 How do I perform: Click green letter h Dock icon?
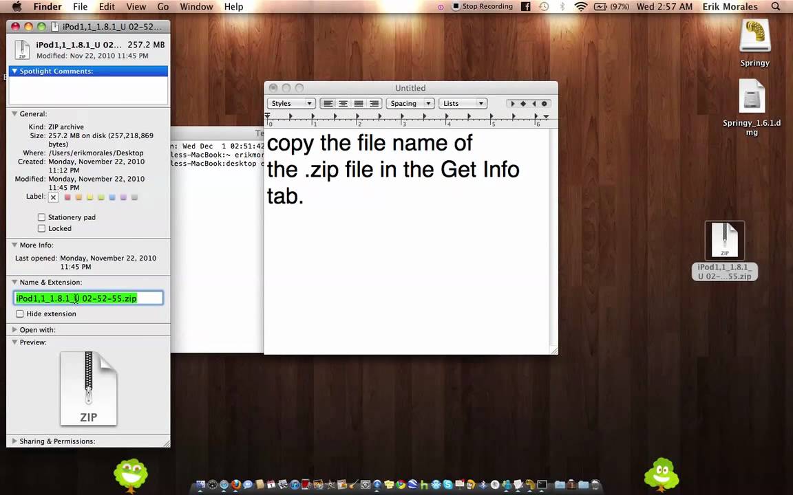[x=424, y=485]
